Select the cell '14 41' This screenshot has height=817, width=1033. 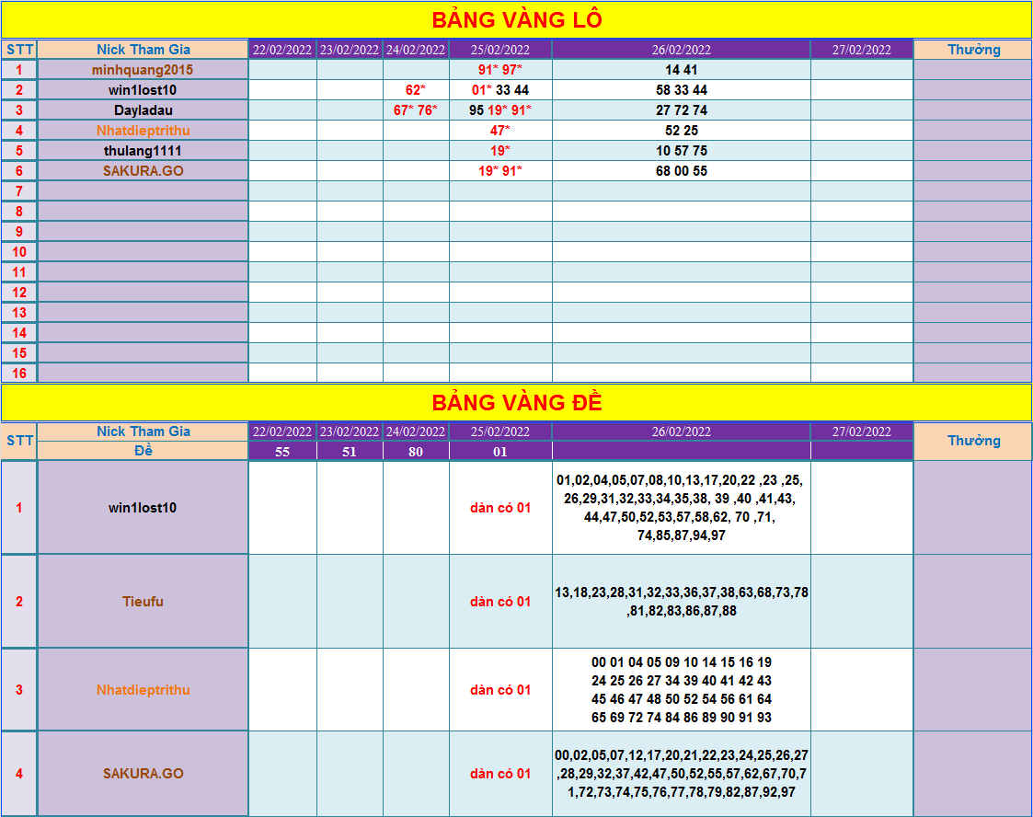(x=682, y=70)
